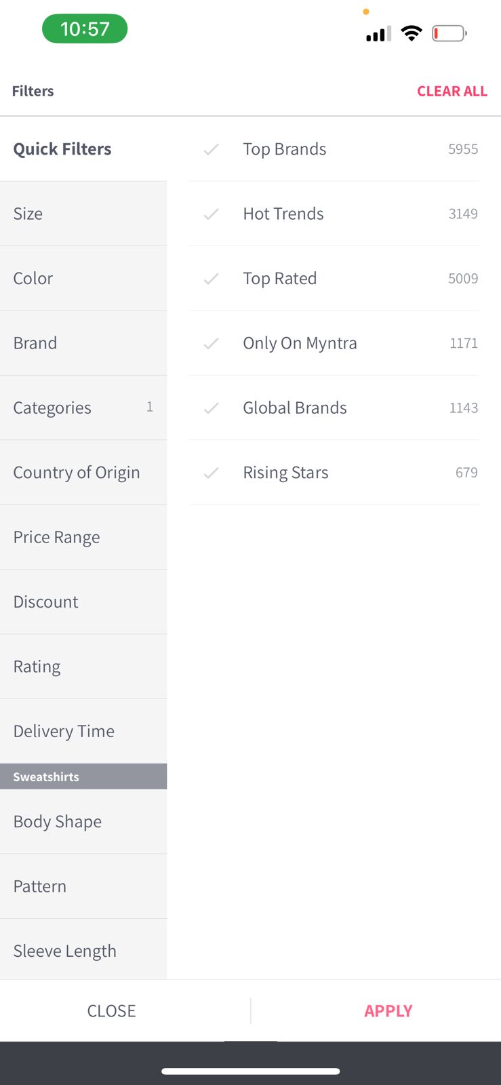Open the Size filter tab

(x=83, y=214)
